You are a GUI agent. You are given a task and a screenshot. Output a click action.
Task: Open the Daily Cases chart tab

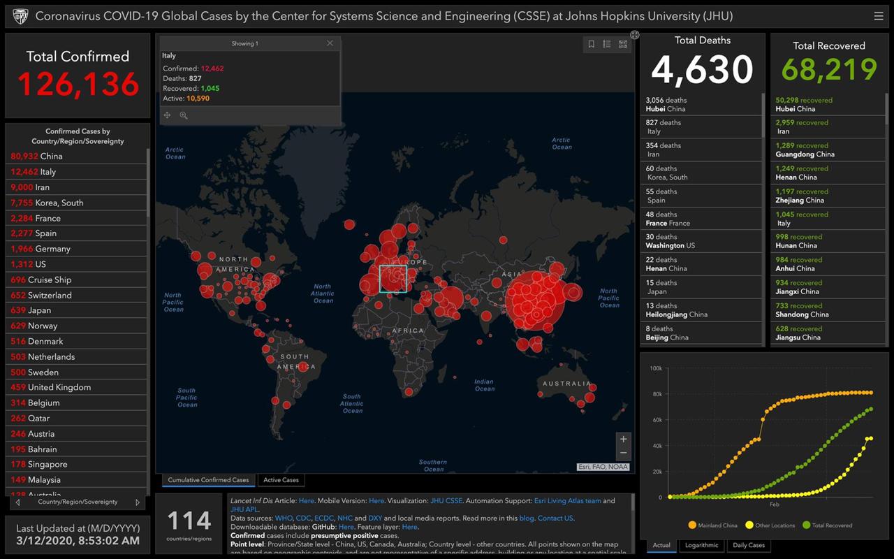click(x=748, y=545)
